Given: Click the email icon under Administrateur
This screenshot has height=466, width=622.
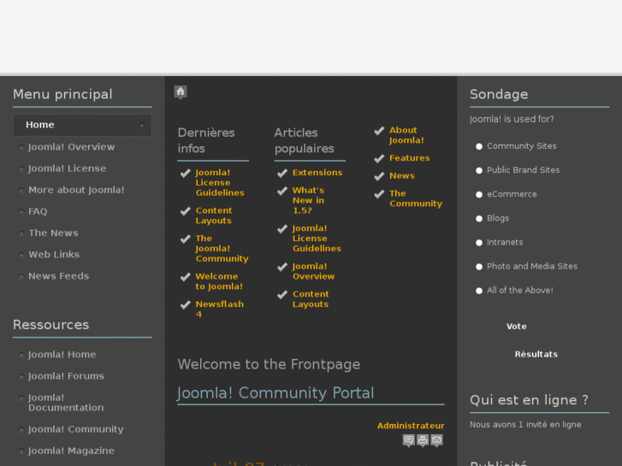Looking at the screenshot, I should [436, 440].
